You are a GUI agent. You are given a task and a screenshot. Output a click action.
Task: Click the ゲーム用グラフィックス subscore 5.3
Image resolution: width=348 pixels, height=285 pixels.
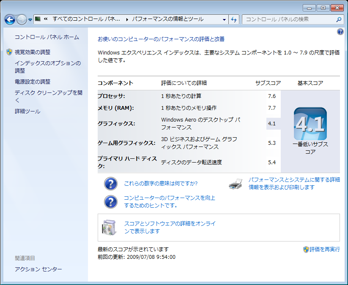coord(271,143)
